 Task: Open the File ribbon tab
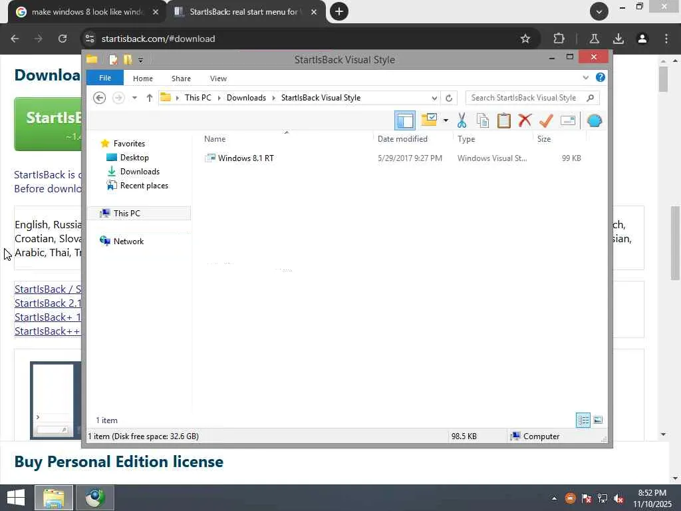point(105,78)
